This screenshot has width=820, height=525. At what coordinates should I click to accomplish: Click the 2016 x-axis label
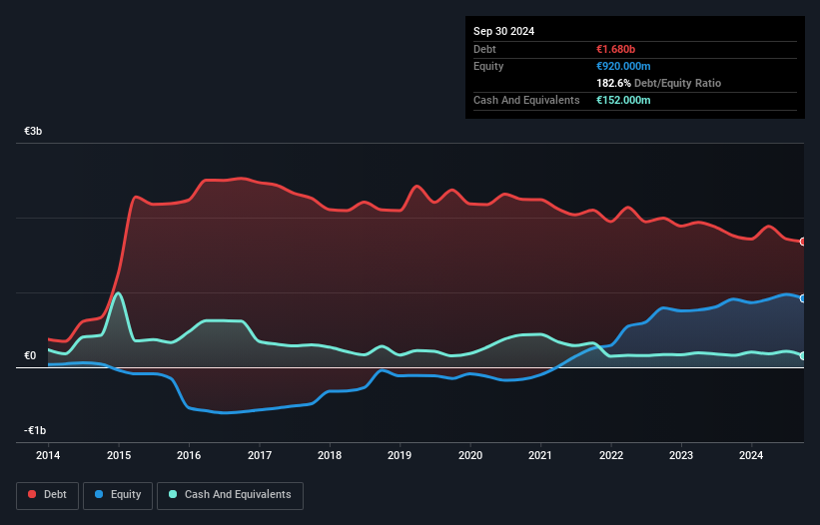(189, 455)
